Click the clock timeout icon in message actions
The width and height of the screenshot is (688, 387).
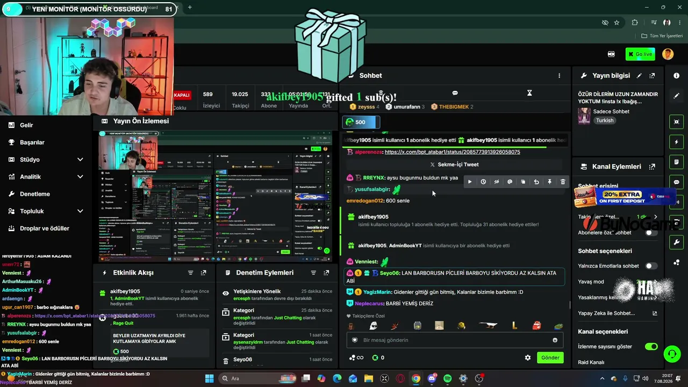tap(483, 182)
